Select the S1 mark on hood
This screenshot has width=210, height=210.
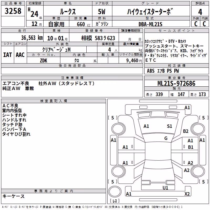pyautogui.click(x=169, y=126)
